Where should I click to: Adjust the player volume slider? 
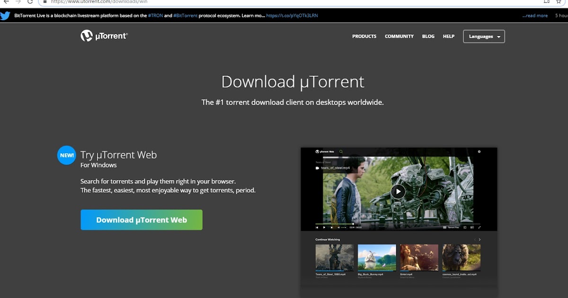tap(344, 228)
